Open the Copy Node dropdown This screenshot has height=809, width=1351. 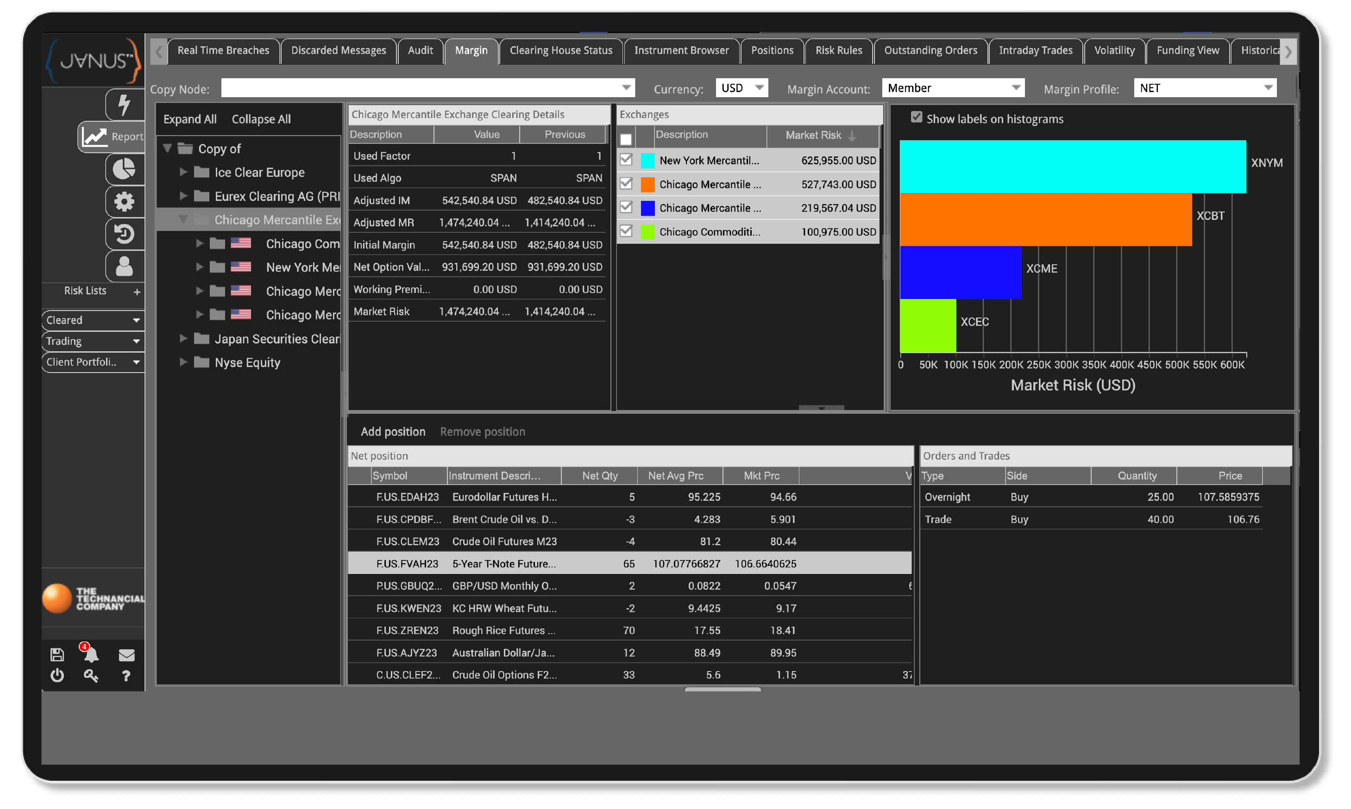tap(626, 88)
